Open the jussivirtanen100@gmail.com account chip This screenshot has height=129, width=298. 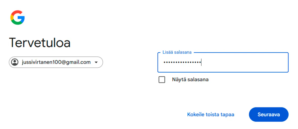click(x=56, y=62)
